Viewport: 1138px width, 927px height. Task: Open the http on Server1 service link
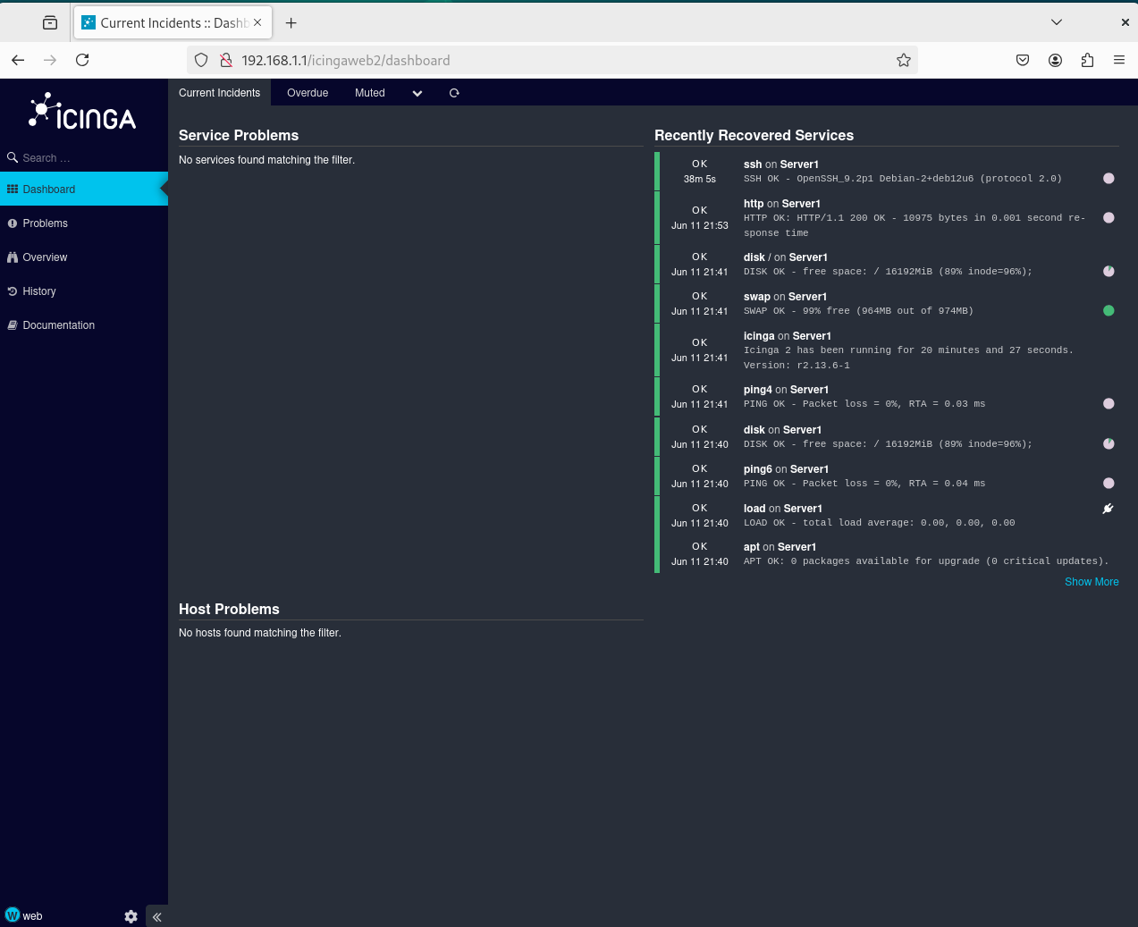(781, 204)
